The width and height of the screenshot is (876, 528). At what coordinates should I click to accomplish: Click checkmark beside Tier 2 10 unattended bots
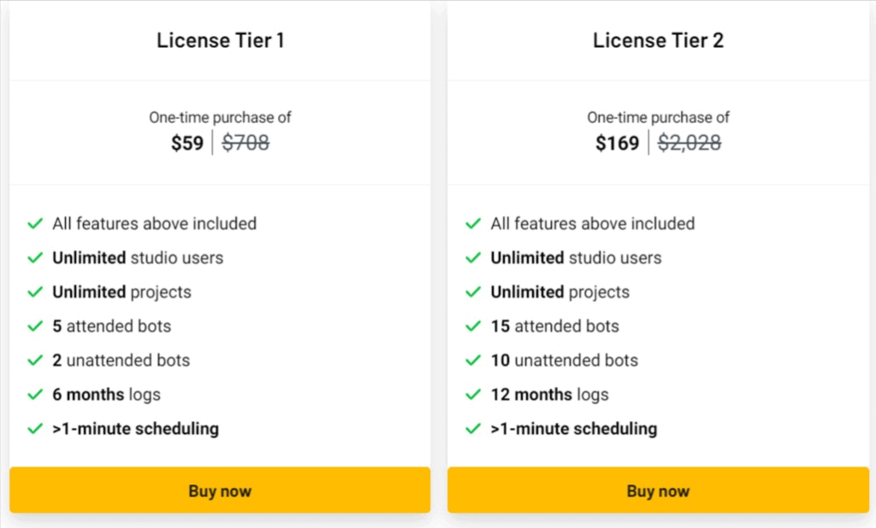[473, 360]
